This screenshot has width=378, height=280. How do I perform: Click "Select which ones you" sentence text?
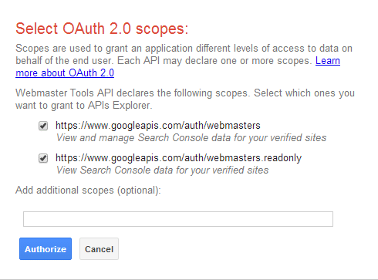[304, 93]
